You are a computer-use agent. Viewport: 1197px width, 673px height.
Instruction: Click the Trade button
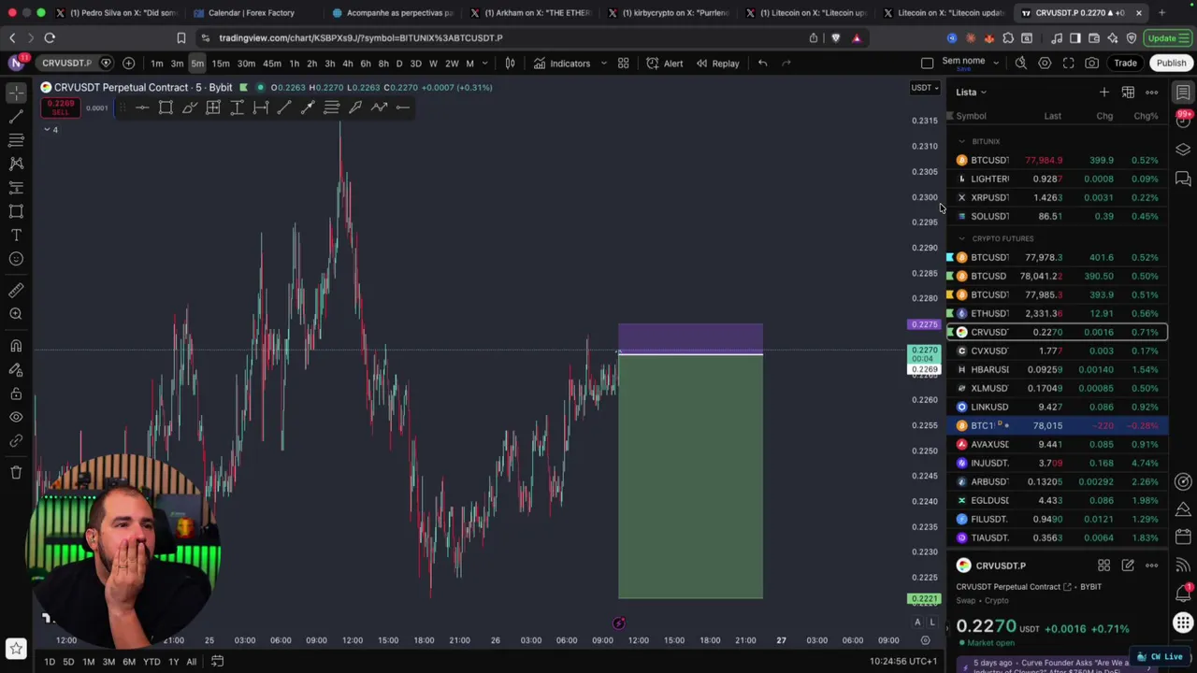coord(1125,63)
